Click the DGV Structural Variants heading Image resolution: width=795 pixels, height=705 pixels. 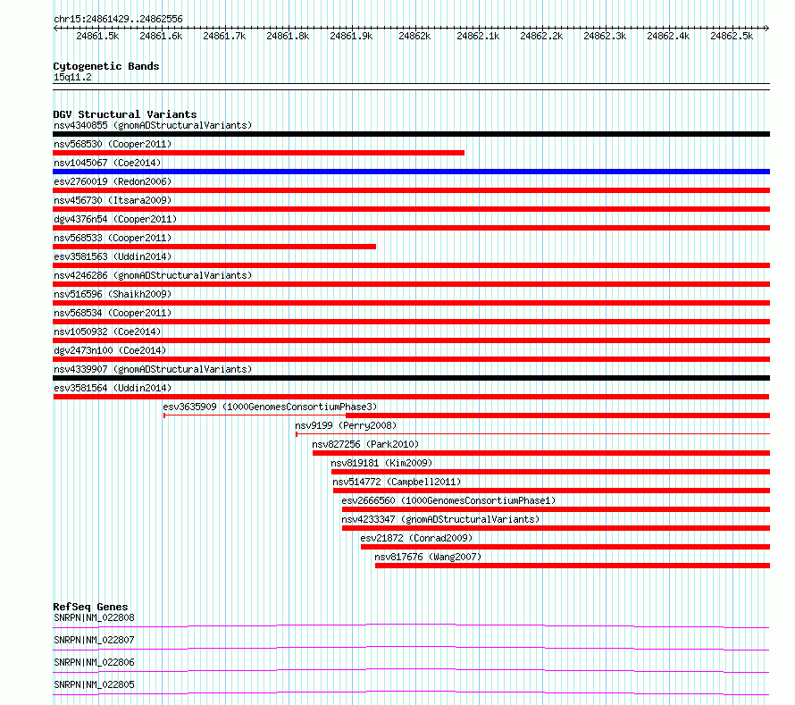click(125, 114)
